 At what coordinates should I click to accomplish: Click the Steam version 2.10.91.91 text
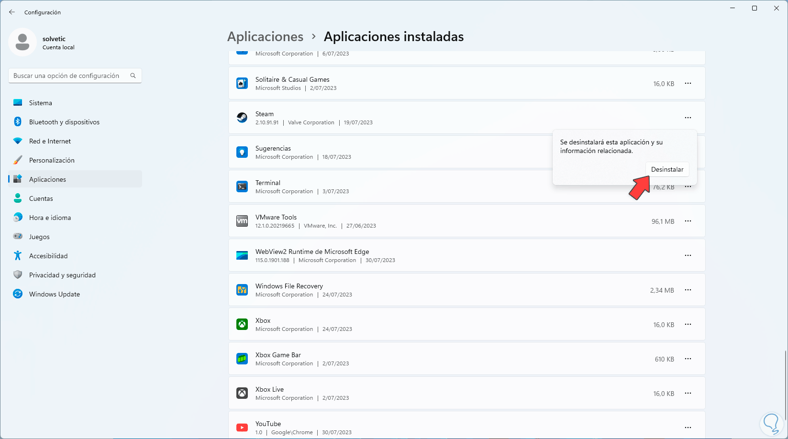267,122
